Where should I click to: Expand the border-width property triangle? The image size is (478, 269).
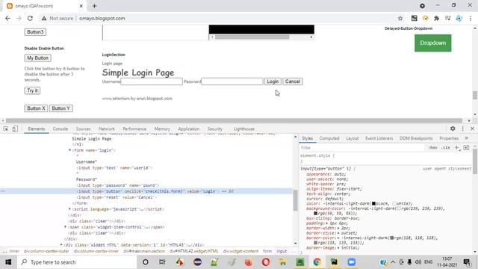(338, 228)
